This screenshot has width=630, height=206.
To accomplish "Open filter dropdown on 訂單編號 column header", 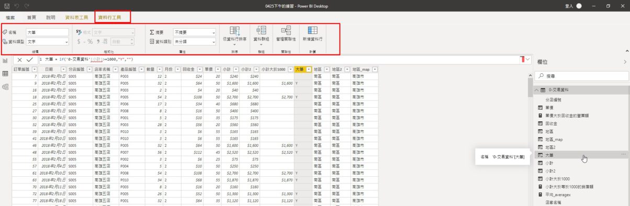I will pos(35,69).
